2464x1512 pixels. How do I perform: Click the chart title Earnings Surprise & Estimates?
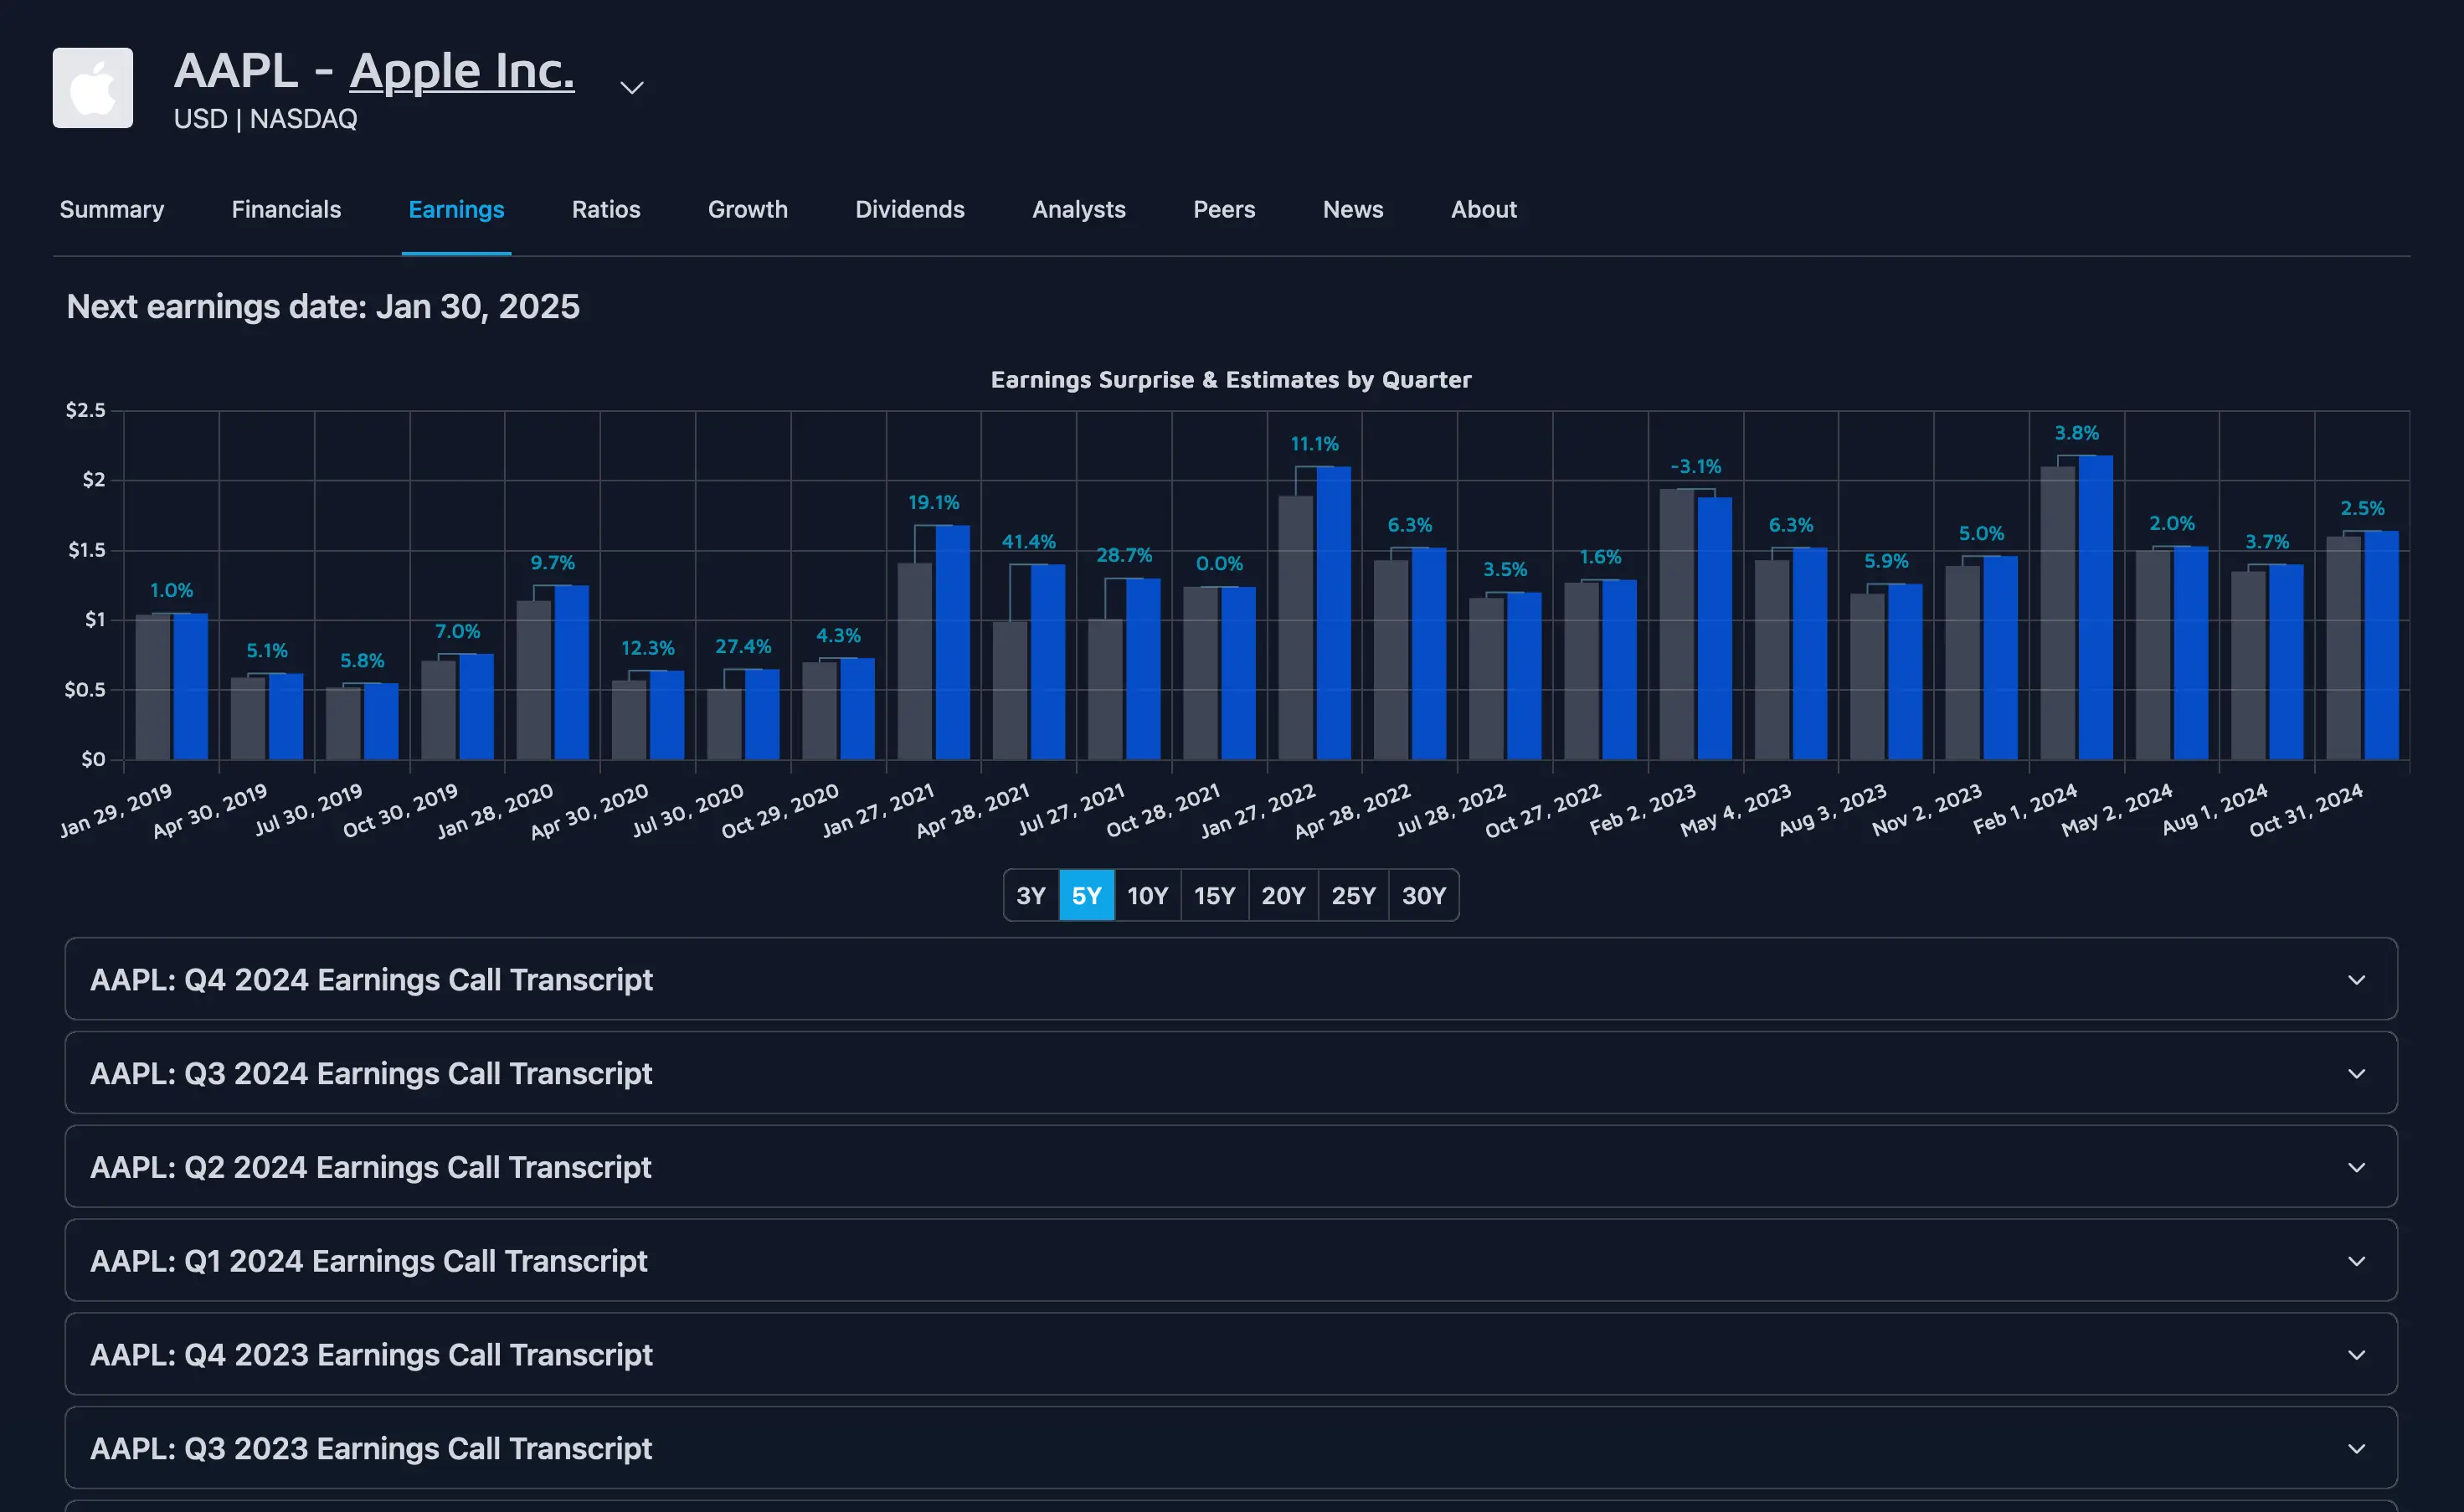[1231, 380]
